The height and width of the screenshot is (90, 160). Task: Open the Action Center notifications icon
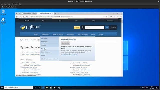157,88
